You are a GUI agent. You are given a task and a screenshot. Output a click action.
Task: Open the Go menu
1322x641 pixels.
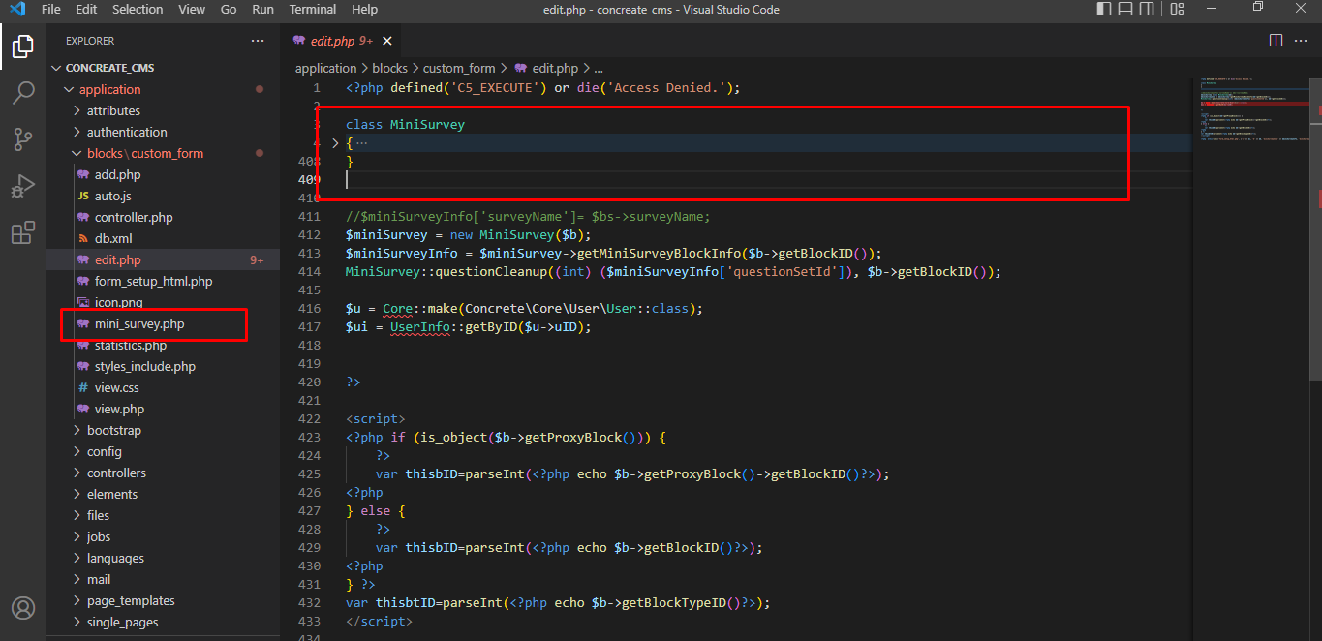click(229, 9)
